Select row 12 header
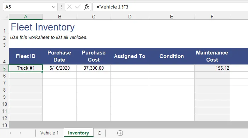This screenshot has height=138, width=248. pos(4,118)
